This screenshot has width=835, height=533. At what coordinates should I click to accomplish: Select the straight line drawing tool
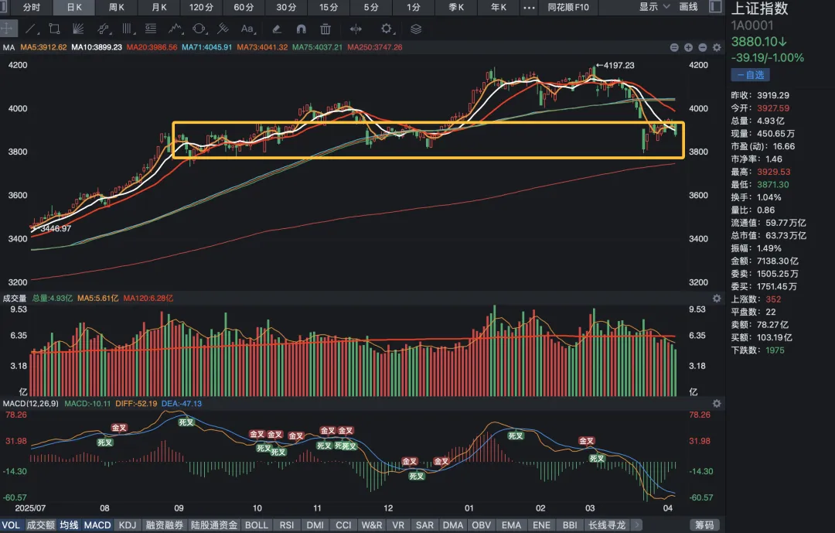click(x=31, y=29)
